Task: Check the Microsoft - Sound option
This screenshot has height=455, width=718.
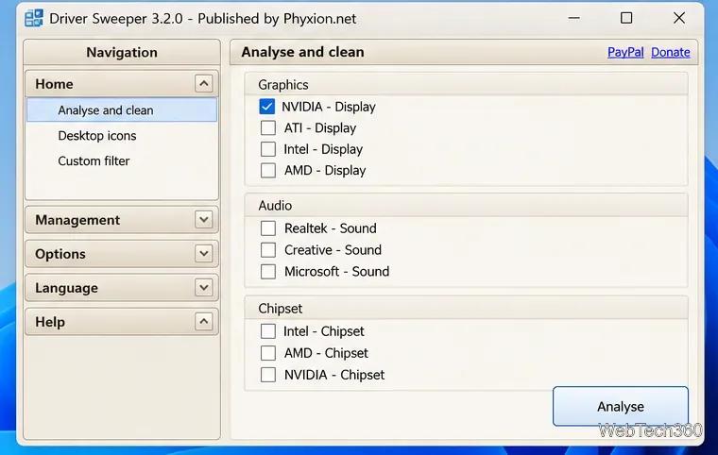Action: click(268, 272)
